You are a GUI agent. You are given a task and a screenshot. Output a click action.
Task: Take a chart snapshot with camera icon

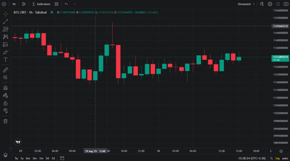286,4
